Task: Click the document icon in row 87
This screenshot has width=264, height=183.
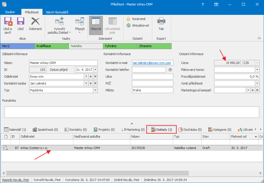Action: click(6, 148)
